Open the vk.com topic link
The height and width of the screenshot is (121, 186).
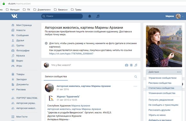(71, 54)
